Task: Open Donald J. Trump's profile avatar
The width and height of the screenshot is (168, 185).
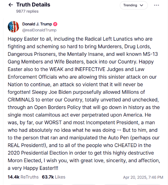Action: [13, 27]
